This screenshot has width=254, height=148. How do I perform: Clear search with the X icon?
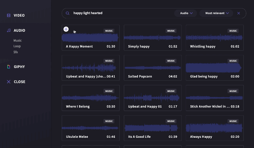click(x=238, y=13)
